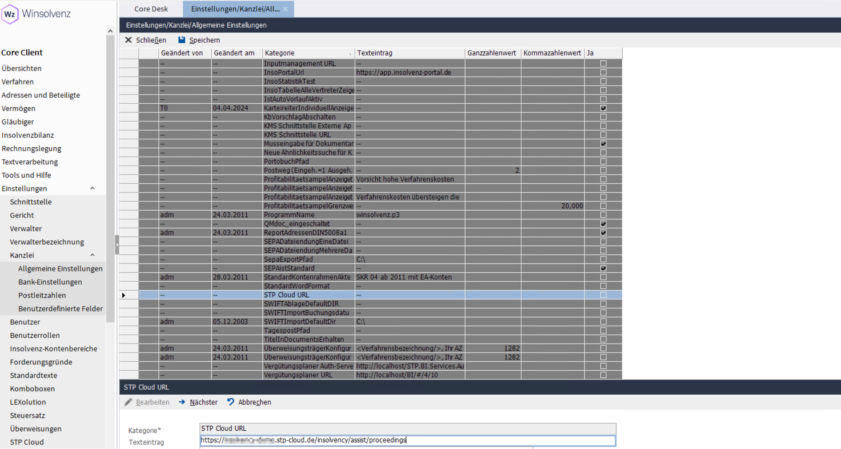This screenshot has width=841, height=449.
Task: Open Postleitzahlen settings
Action: pyautogui.click(x=42, y=295)
